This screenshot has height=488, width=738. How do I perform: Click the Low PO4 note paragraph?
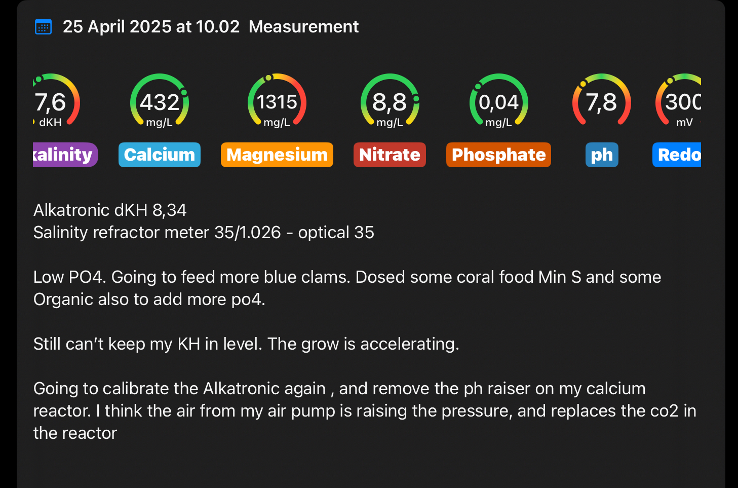(x=347, y=288)
